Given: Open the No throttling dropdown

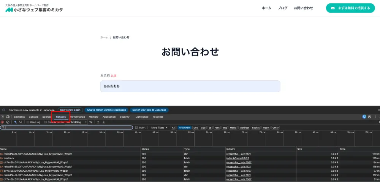Looking at the screenshot, I should point(76,122).
